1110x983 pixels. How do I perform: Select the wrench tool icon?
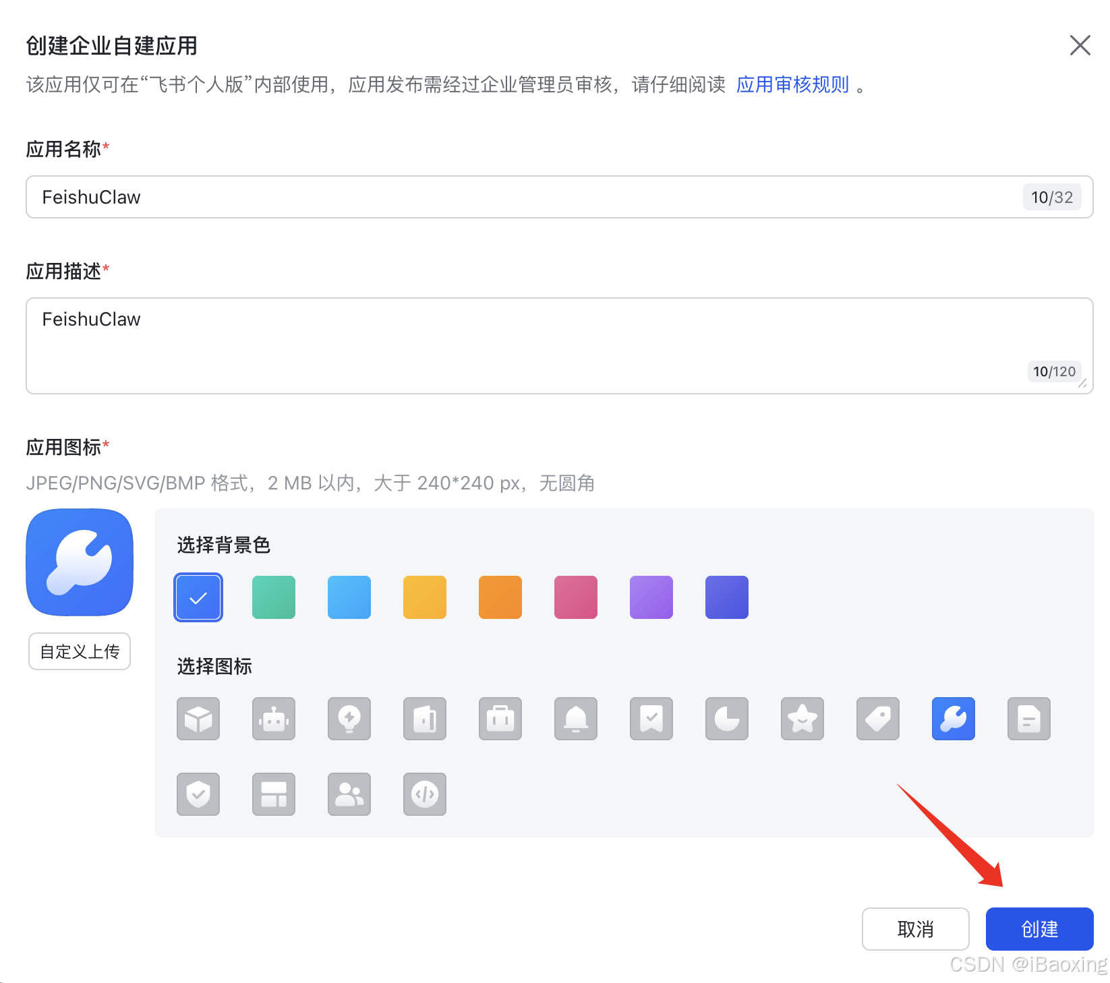pyautogui.click(x=953, y=719)
